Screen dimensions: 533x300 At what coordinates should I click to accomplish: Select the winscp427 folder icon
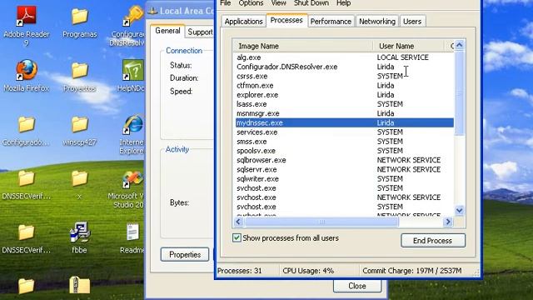80,124
